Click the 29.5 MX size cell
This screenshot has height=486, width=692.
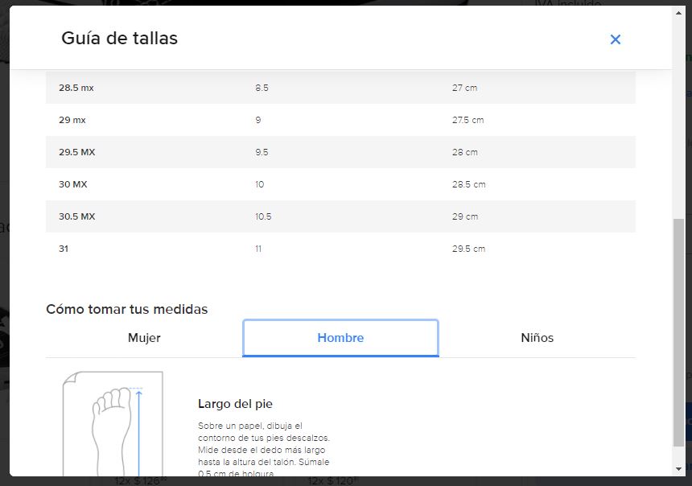click(x=77, y=152)
